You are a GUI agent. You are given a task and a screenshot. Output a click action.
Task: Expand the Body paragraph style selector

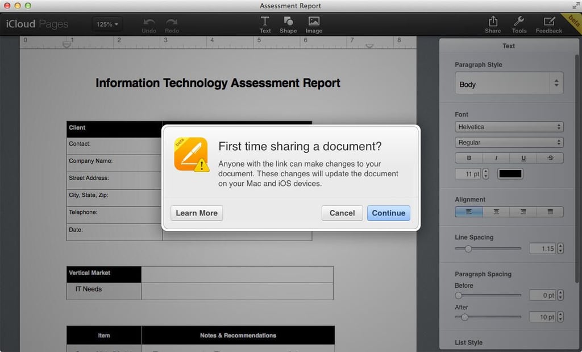[509, 83]
